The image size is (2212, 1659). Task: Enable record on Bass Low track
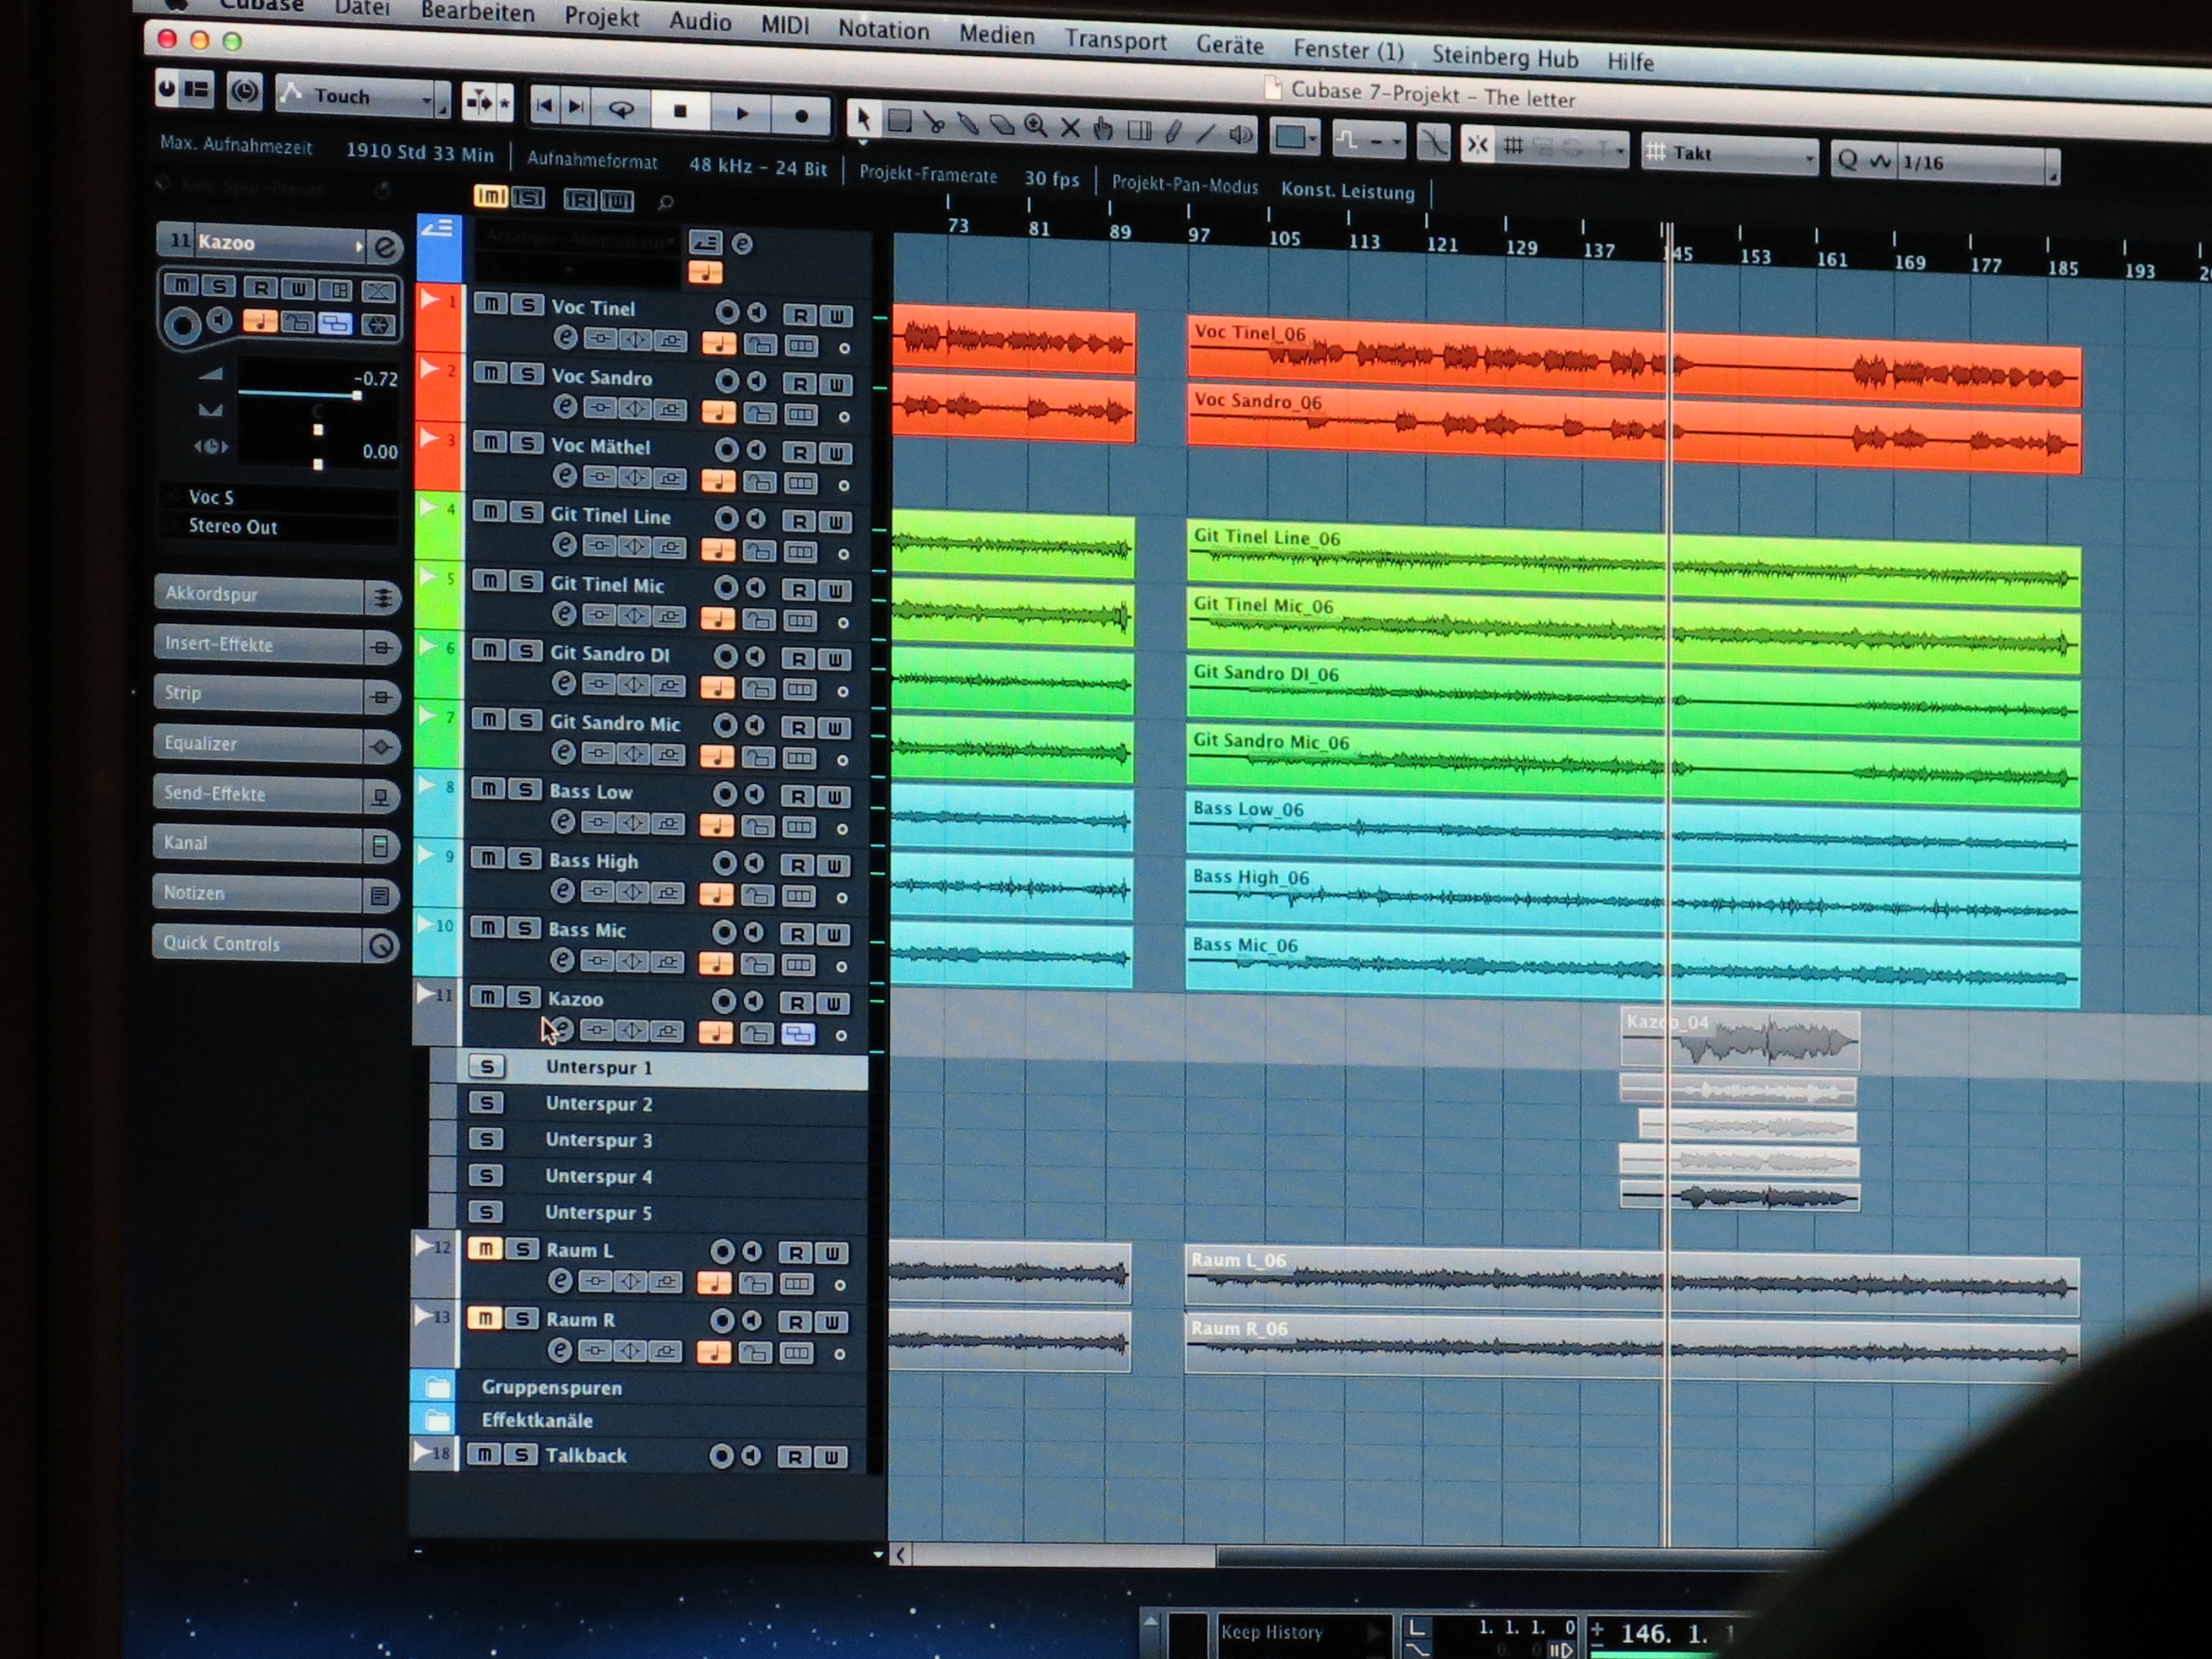pos(724,794)
